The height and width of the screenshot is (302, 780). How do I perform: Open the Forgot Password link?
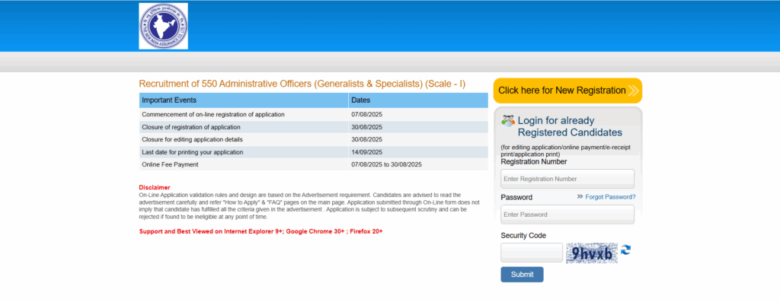pos(610,197)
